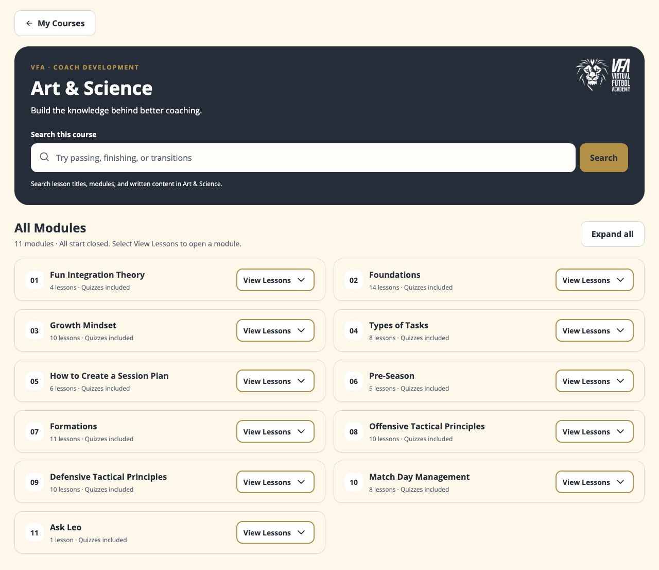
Task: Click the All Modules heading
Action: [50, 228]
